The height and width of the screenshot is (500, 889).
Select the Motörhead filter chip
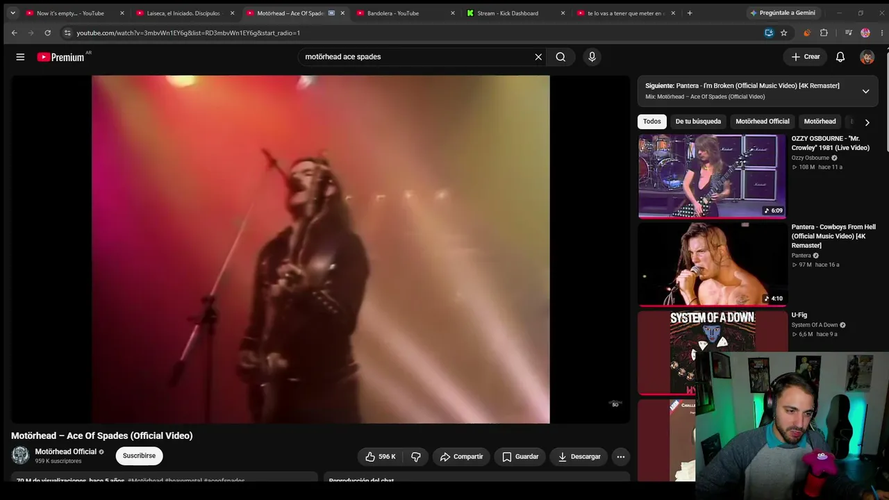pyautogui.click(x=820, y=122)
